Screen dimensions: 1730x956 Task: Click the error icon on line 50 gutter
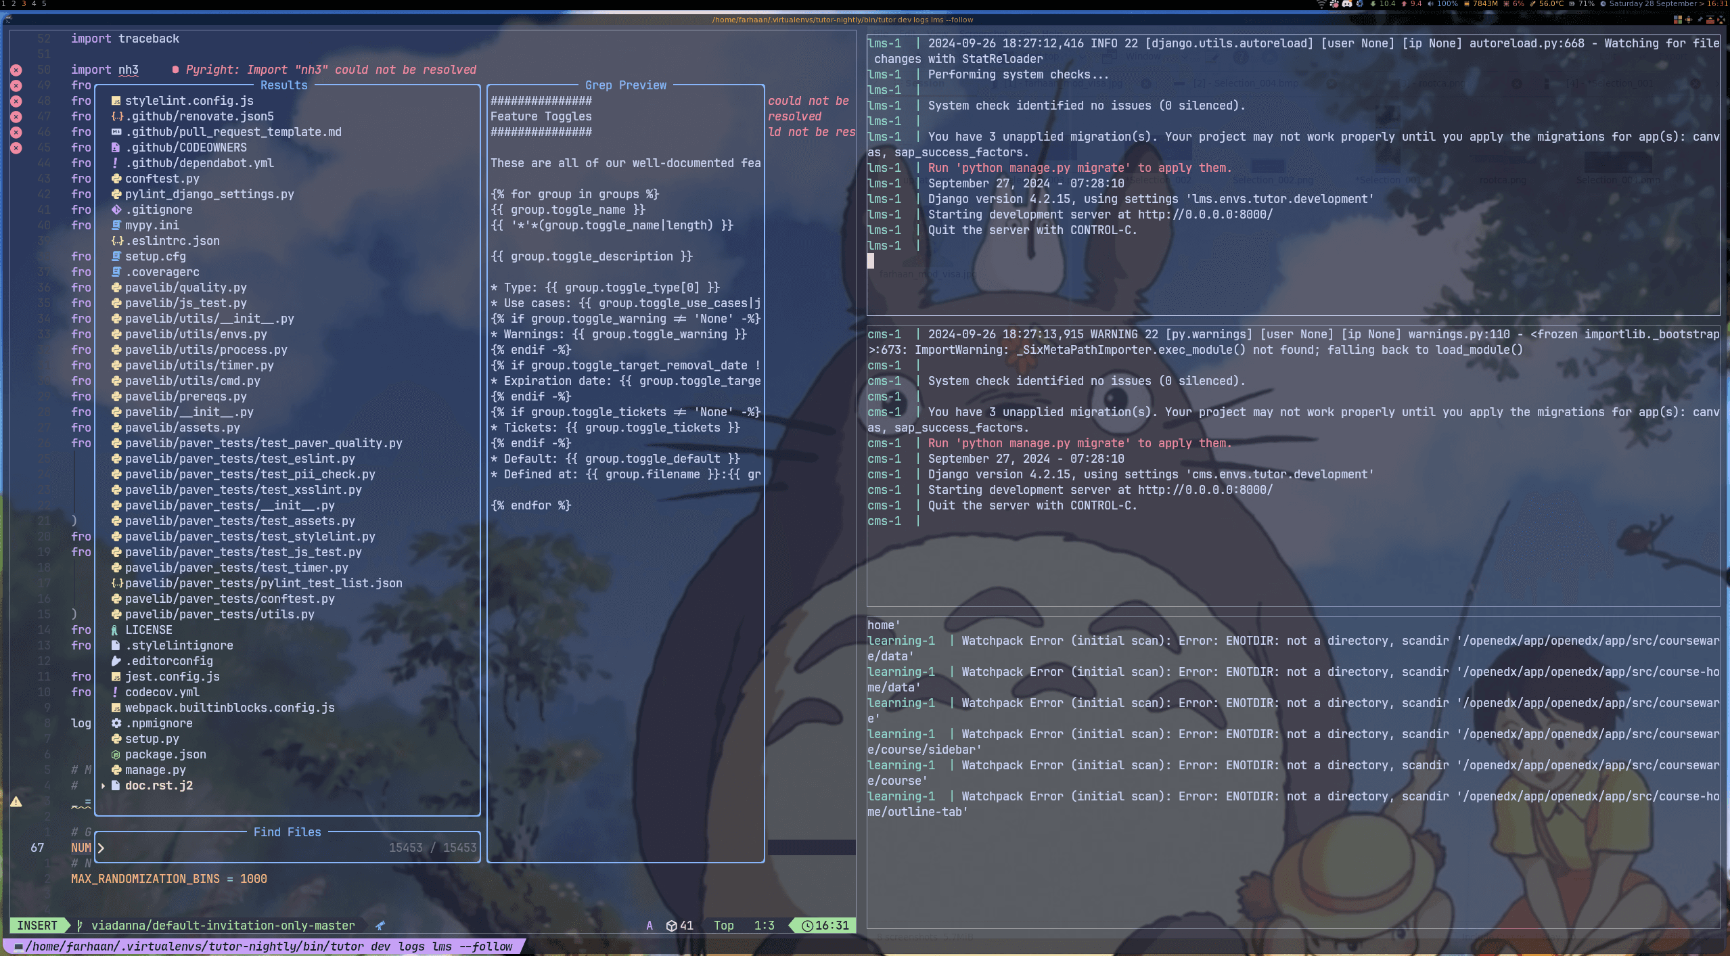pos(16,70)
